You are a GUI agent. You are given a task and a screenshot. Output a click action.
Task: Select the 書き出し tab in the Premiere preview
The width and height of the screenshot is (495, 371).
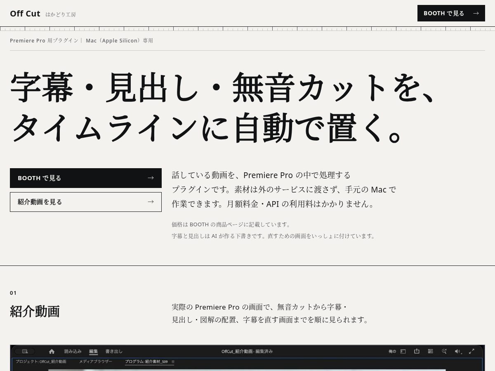114,352
